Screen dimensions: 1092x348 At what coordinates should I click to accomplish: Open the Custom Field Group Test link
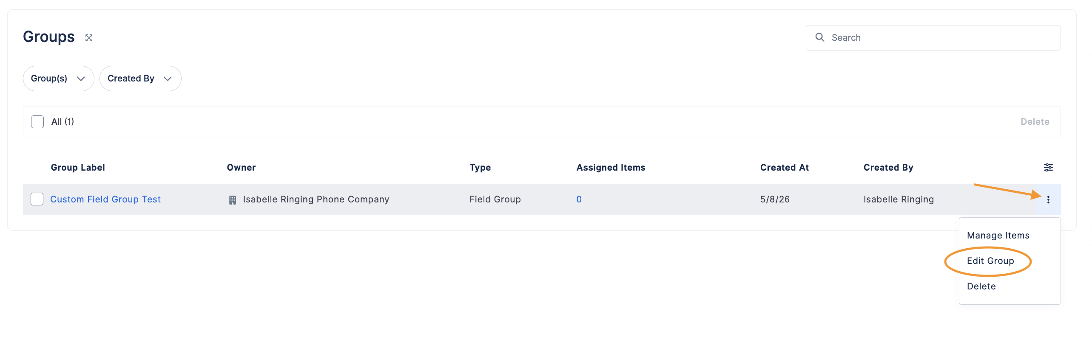coord(105,199)
